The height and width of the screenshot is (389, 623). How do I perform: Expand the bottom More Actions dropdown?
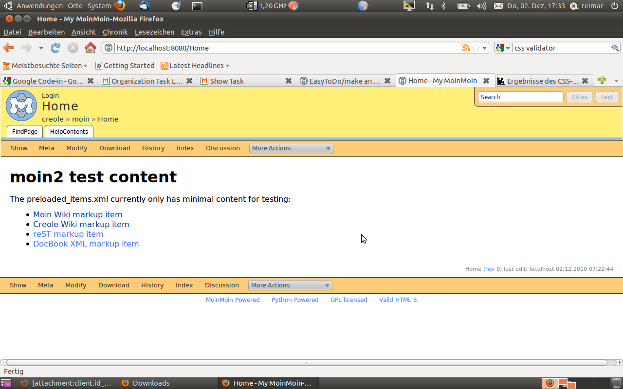(x=290, y=285)
